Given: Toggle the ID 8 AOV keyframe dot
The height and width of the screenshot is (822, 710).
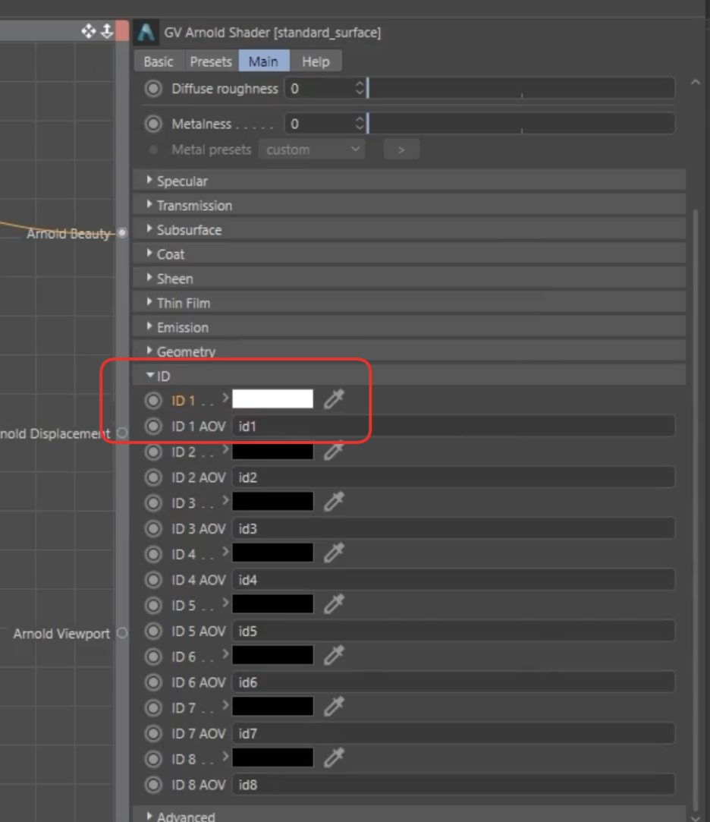Looking at the screenshot, I should 153,785.
